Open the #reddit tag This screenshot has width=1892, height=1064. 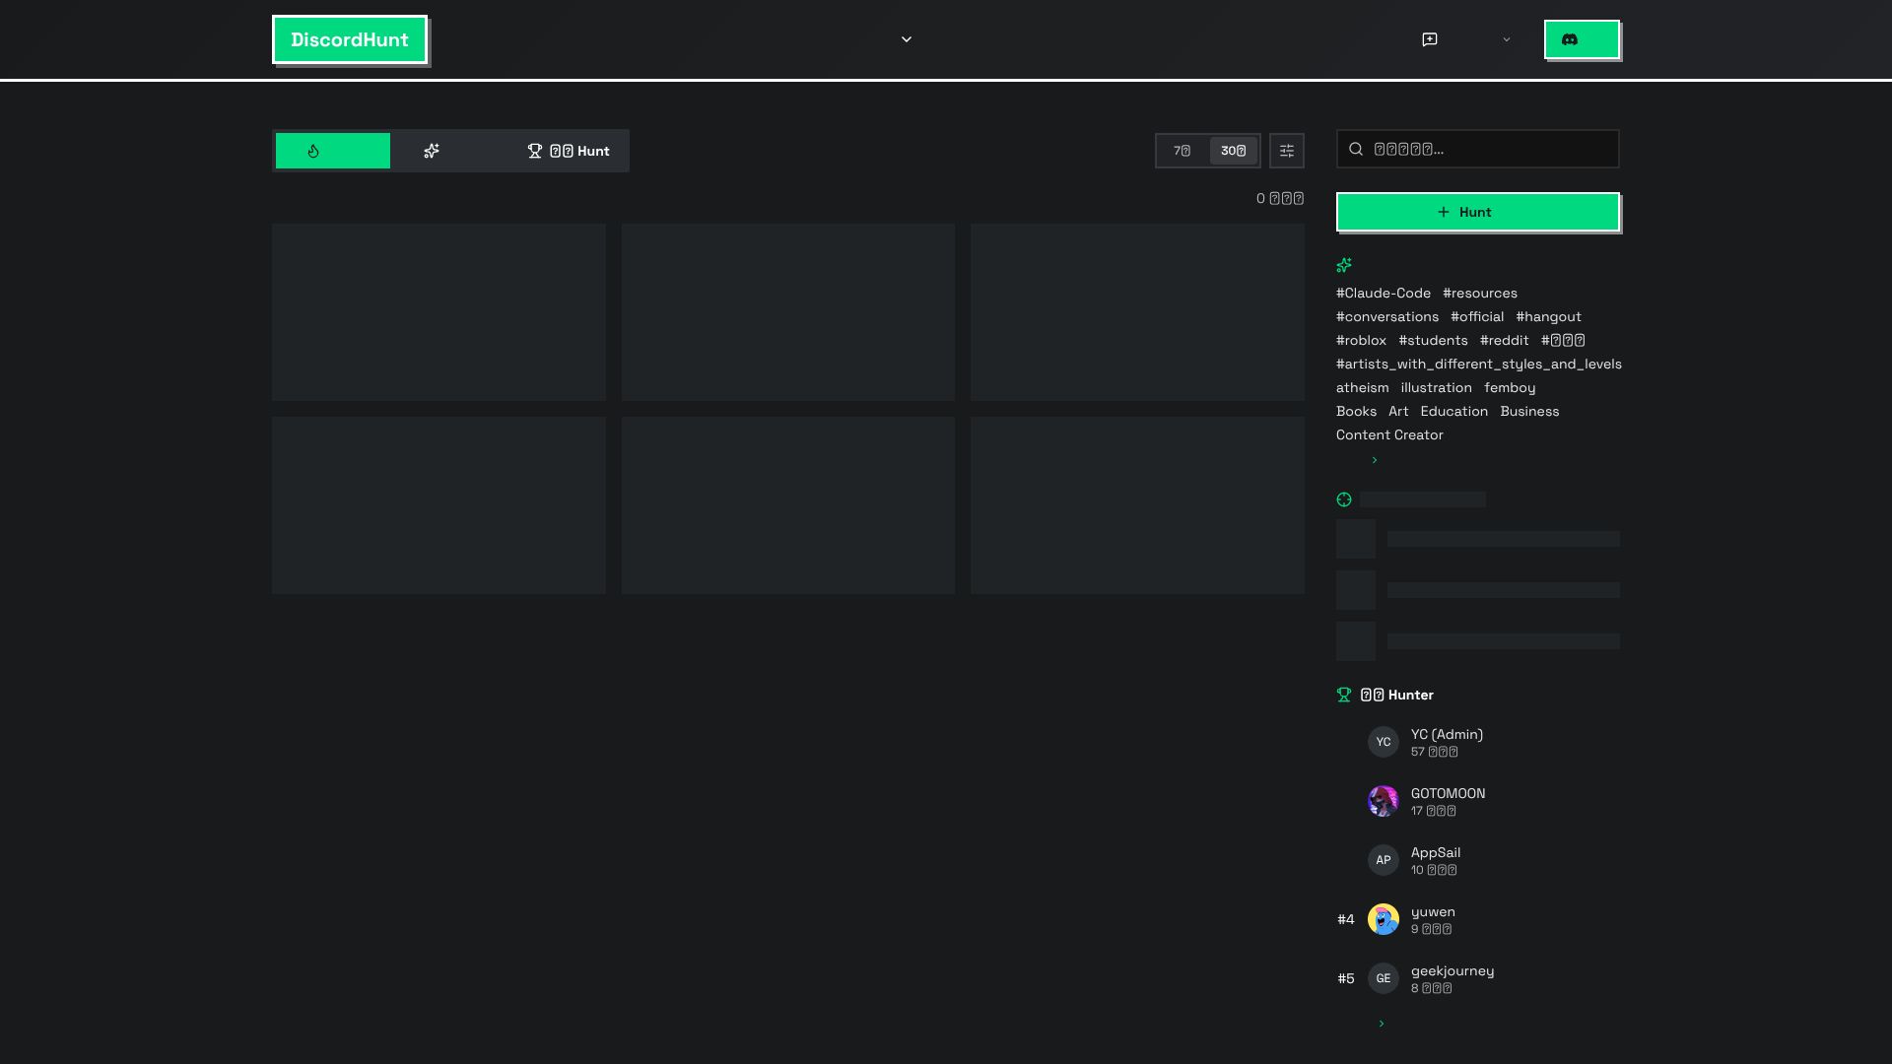click(1505, 340)
